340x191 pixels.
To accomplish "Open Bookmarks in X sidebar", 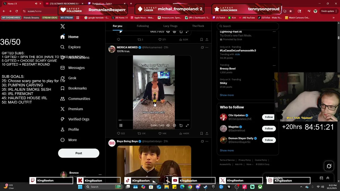I will click(74, 88).
